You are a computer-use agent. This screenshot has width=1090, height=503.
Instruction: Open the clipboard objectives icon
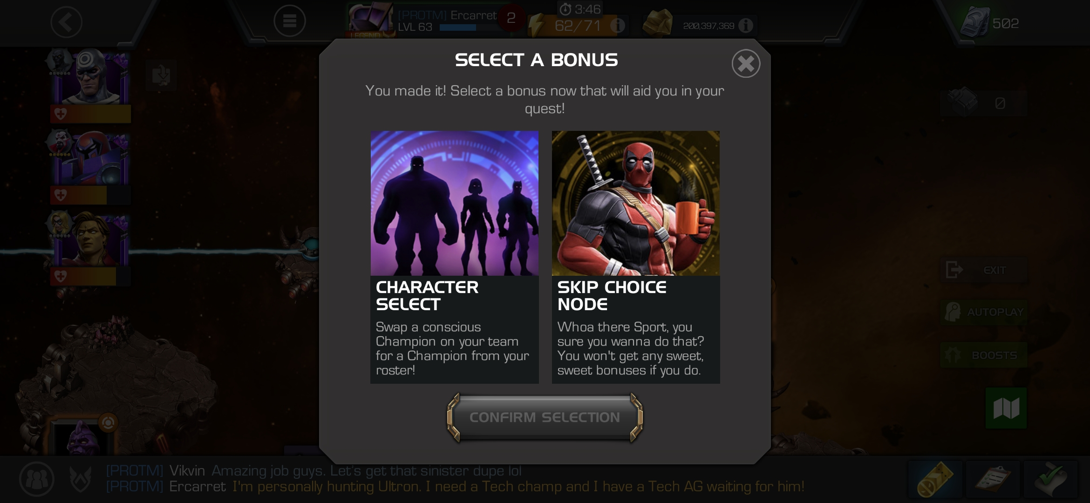pos(993,480)
